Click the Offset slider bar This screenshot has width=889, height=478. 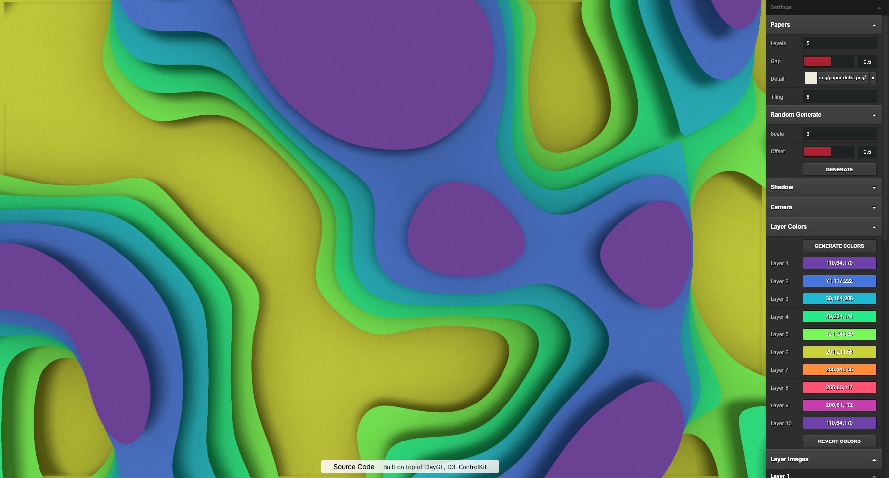829,152
